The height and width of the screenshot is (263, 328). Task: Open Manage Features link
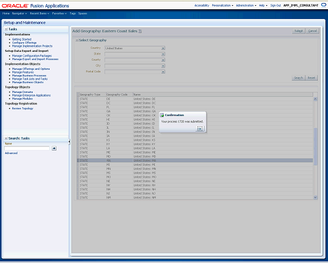23,72
